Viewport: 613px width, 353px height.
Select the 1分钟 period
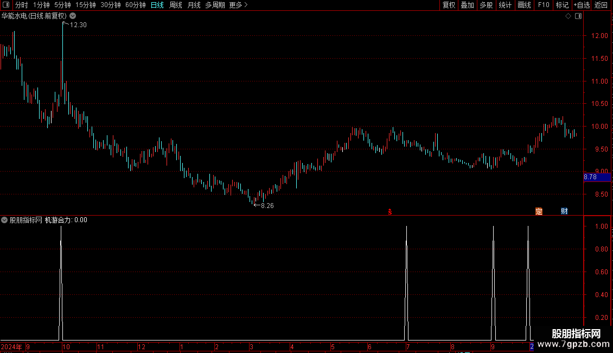tap(41, 5)
